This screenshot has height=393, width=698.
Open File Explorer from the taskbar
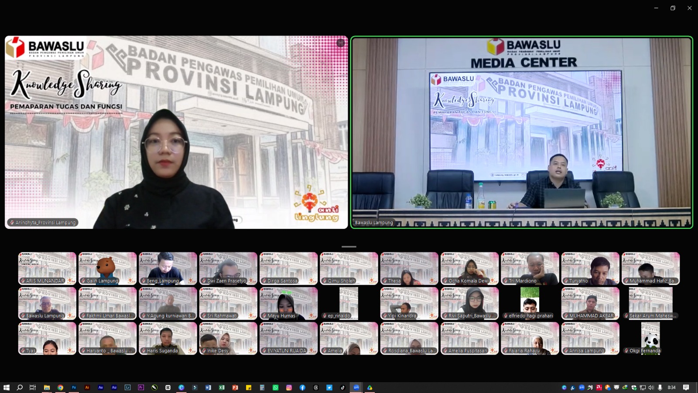coord(47,387)
